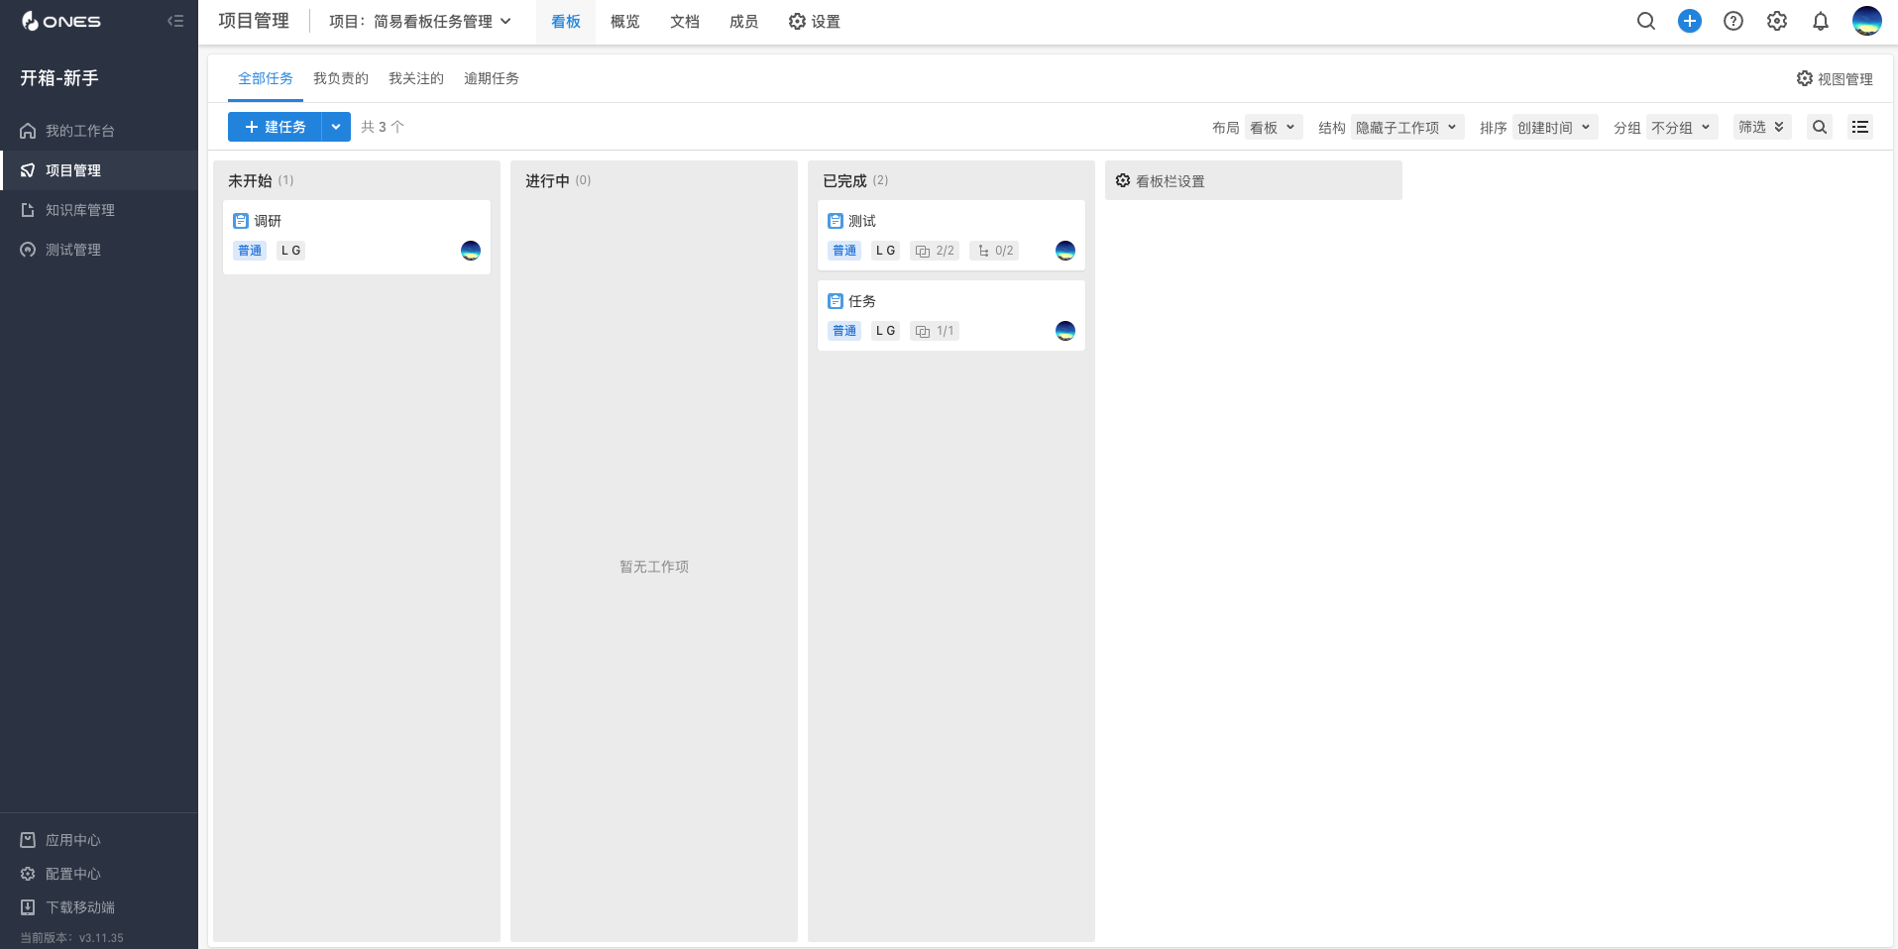Open the 建任务 split arrow dropdown

pyautogui.click(x=336, y=127)
